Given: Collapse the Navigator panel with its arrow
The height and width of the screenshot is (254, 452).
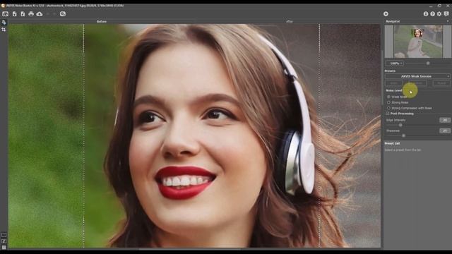Looking at the screenshot, I should [x=448, y=21].
